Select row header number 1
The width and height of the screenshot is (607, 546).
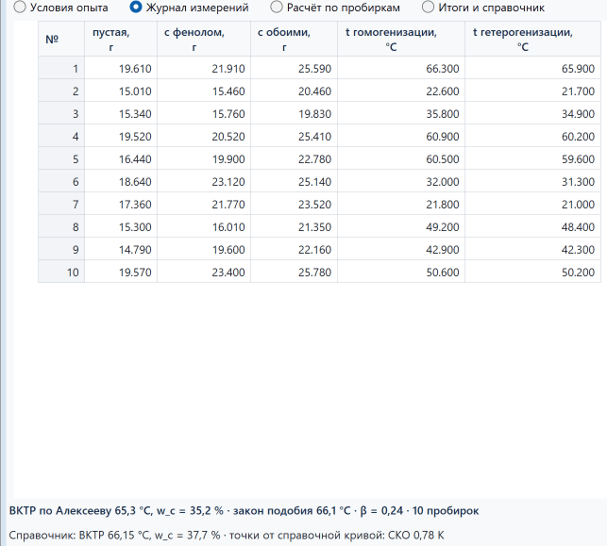click(x=61, y=69)
